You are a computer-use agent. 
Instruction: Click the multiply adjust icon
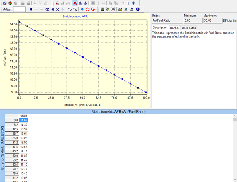[57, 9]
